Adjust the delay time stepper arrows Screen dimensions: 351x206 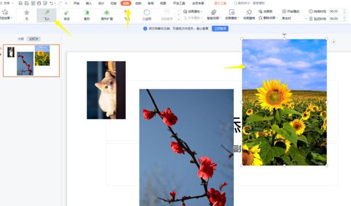344,18
